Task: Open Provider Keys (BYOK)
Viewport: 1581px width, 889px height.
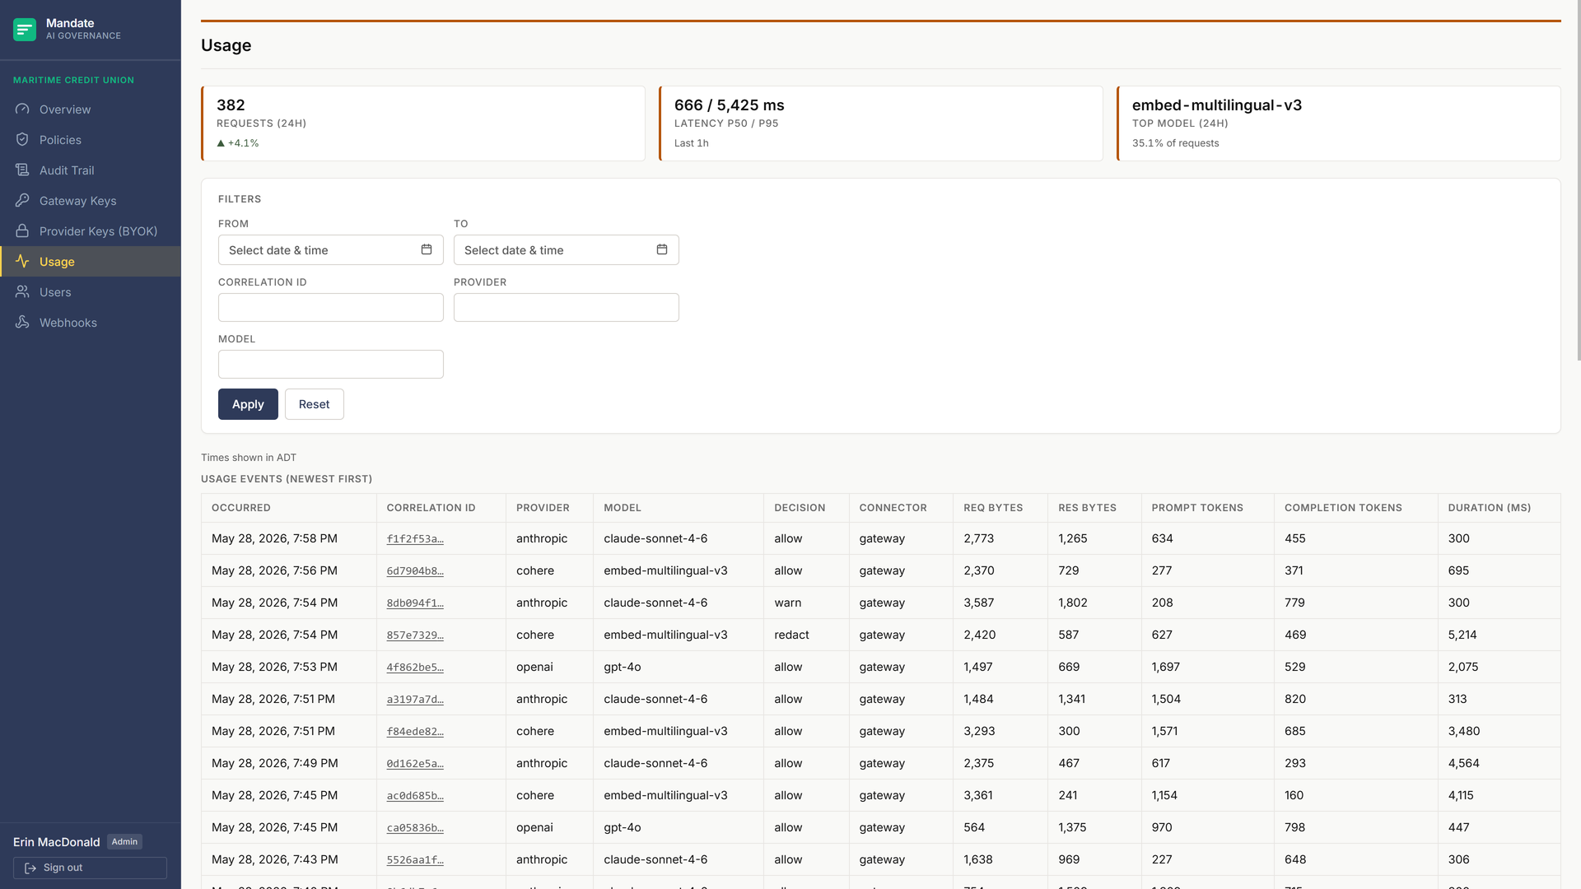Action: [x=91, y=231]
